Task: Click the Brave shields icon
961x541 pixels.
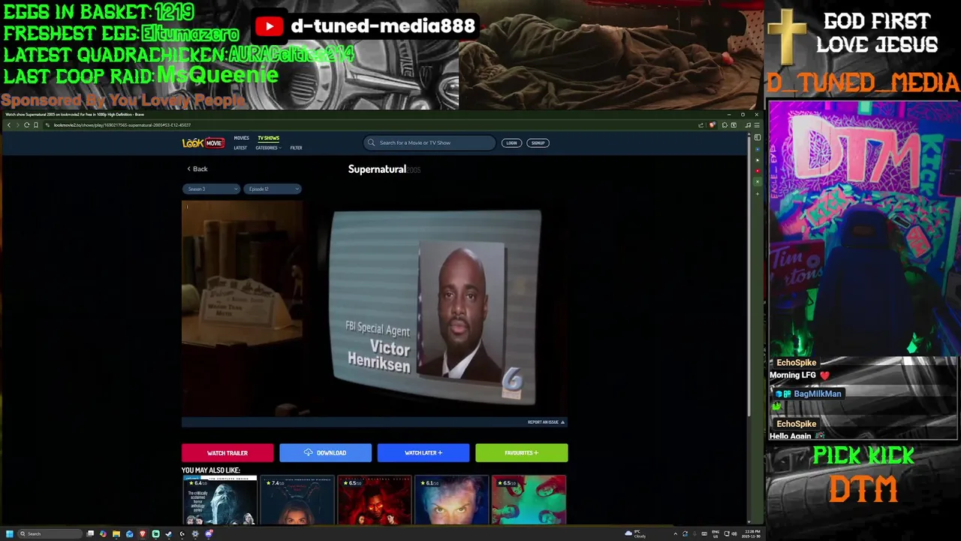Action: (x=712, y=125)
